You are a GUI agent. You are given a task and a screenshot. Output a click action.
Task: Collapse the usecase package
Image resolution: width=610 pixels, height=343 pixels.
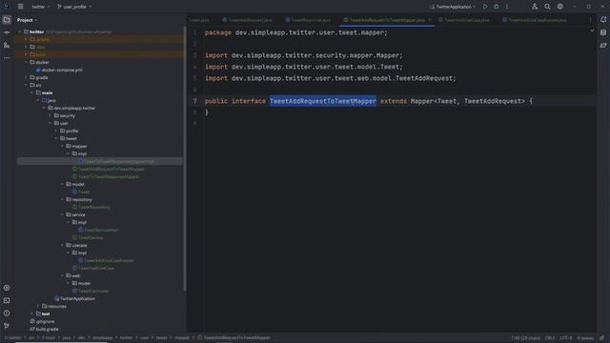[62, 246]
